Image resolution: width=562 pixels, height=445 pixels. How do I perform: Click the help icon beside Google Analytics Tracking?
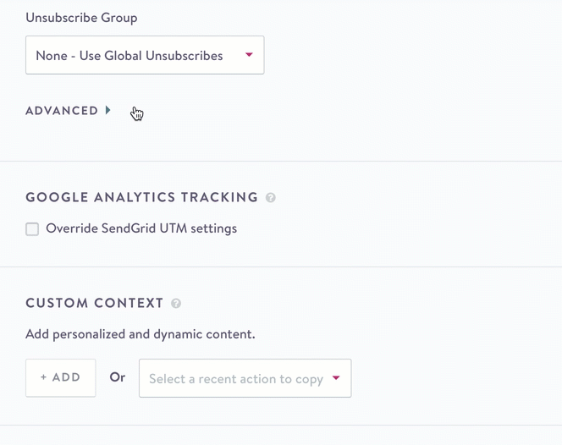(271, 197)
